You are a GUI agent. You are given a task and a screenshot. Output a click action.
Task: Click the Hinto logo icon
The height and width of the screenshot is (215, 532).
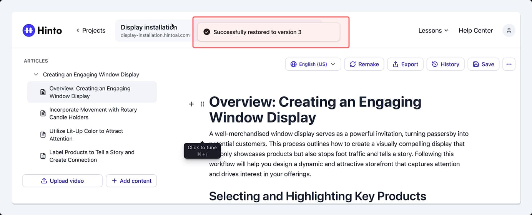click(29, 30)
